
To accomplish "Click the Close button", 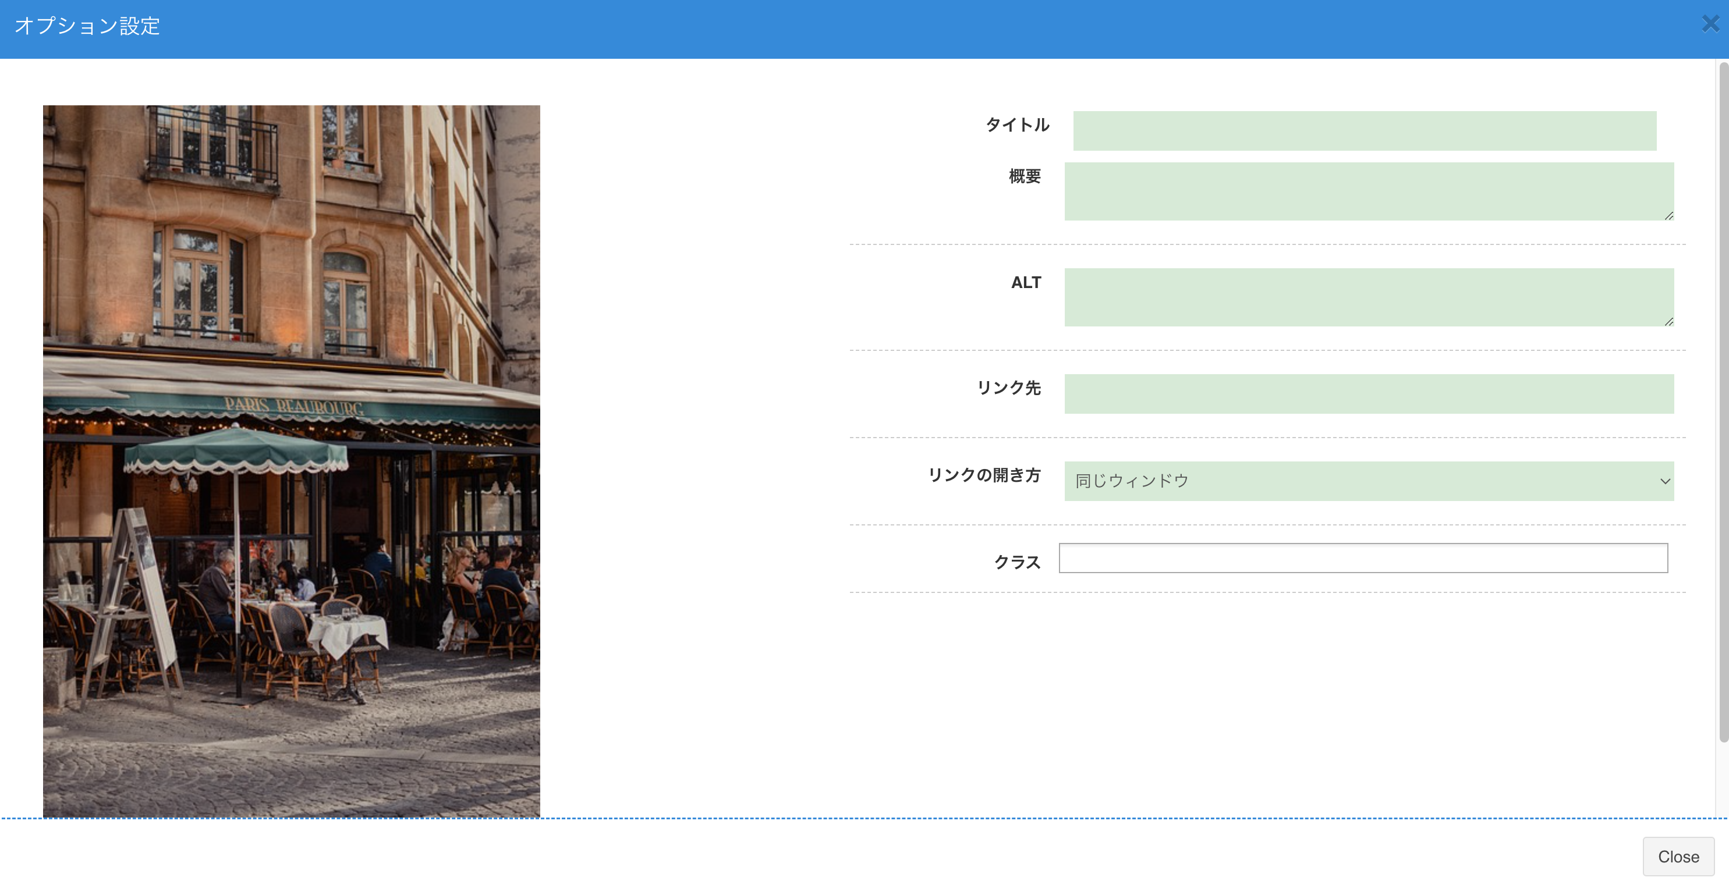I will pyautogui.click(x=1678, y=857).
